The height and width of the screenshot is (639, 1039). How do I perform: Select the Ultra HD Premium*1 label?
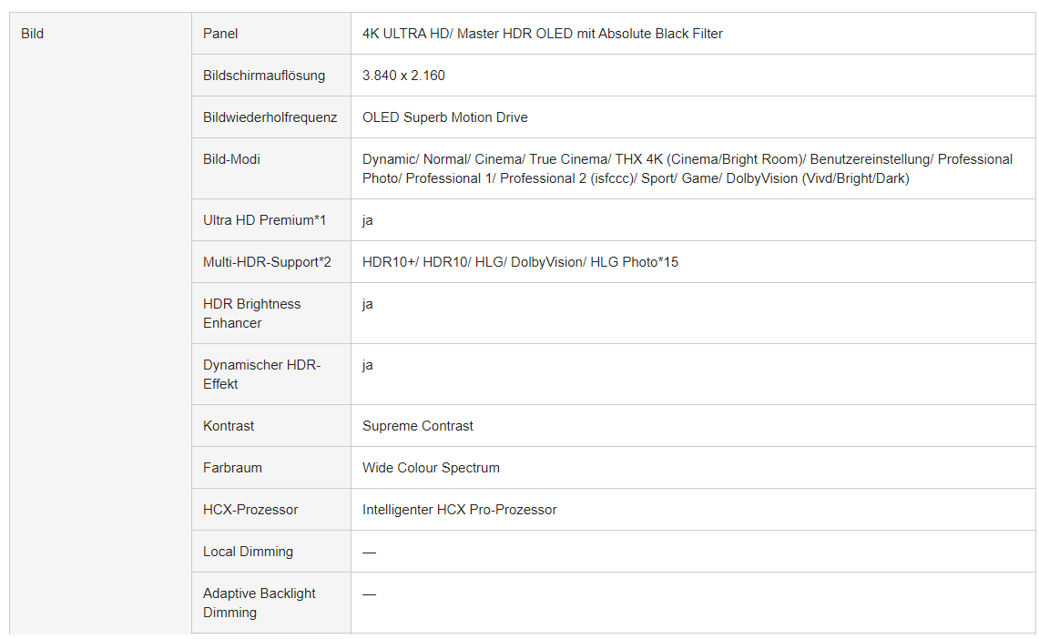264,220
